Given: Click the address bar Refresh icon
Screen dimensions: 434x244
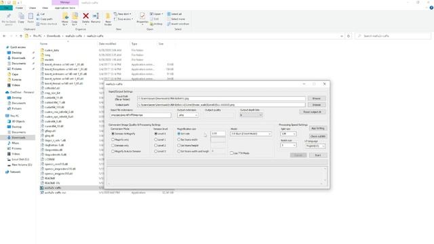Looking at the screenshot, I should [x=349, y=36].
